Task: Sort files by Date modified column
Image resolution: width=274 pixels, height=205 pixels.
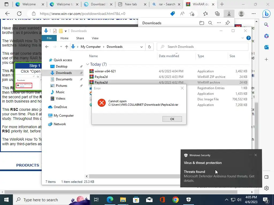Action: click(169, 56)
